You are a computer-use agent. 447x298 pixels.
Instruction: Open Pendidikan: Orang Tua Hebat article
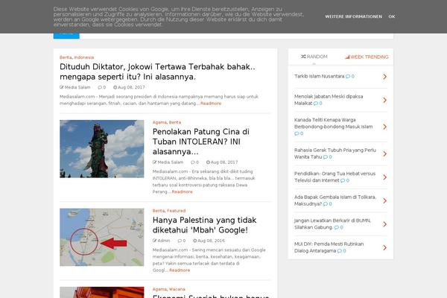coord(335,177)
